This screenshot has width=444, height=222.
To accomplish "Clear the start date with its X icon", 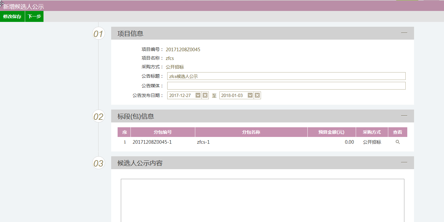I will (x=205, y=95).
